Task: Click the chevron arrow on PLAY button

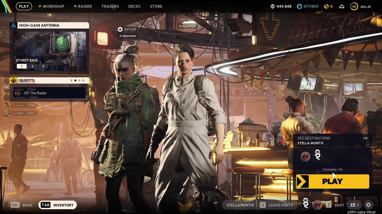Action: (302, 181)
